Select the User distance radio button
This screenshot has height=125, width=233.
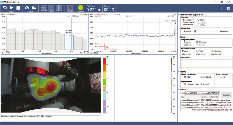tap(198, 20)
